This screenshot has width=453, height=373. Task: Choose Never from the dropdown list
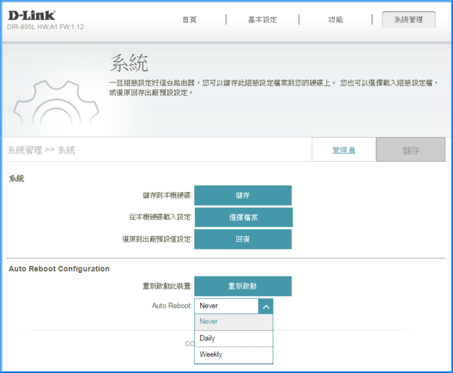pyautogui.click(x=233, y=322)
